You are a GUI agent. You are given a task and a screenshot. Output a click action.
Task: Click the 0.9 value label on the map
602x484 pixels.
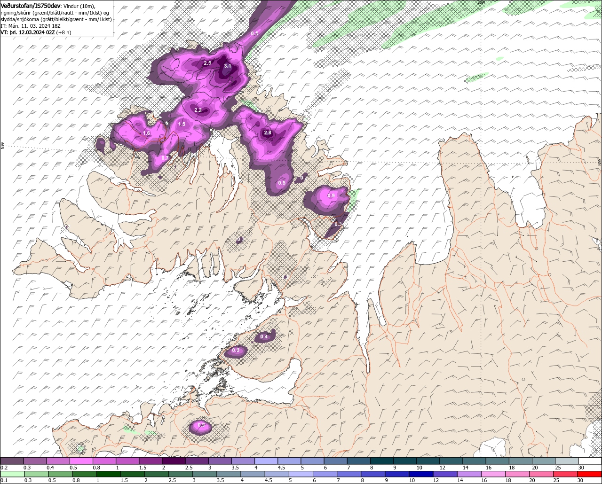[331, 195]
